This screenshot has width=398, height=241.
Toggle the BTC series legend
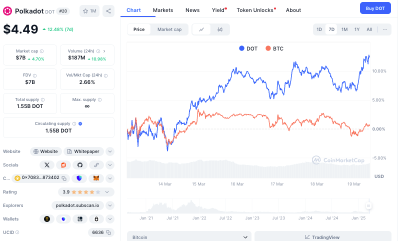(x=274, y=48)
